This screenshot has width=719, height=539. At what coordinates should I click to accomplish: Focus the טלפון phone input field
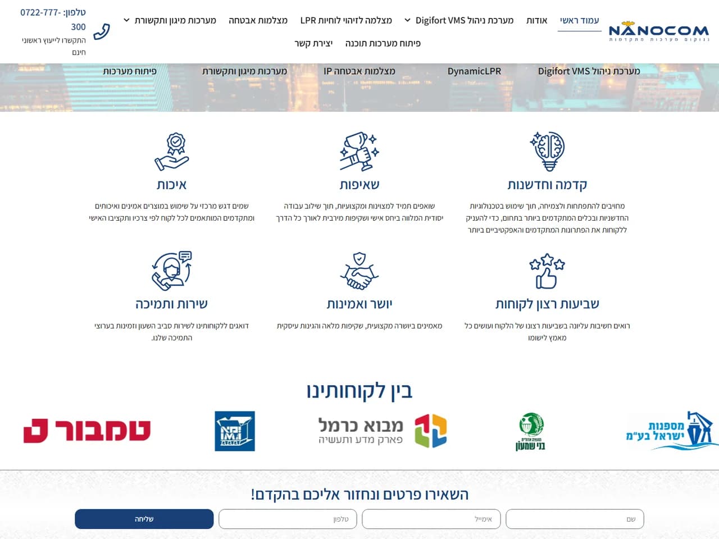[288, 519]
